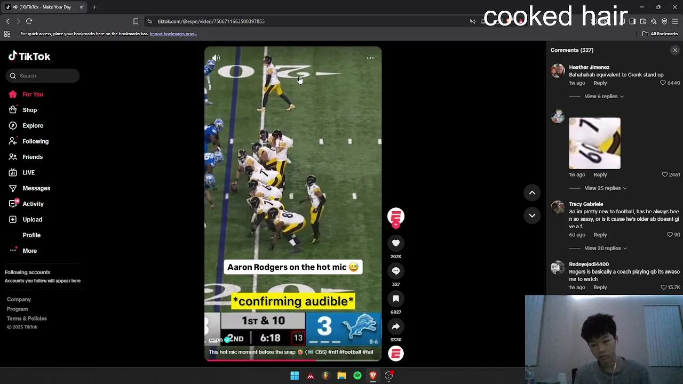The height and width of the screenshot is (384, 683).
Task: Like Redeyejedi4400's comment with 13.7K likes
Action: (663, 287)
